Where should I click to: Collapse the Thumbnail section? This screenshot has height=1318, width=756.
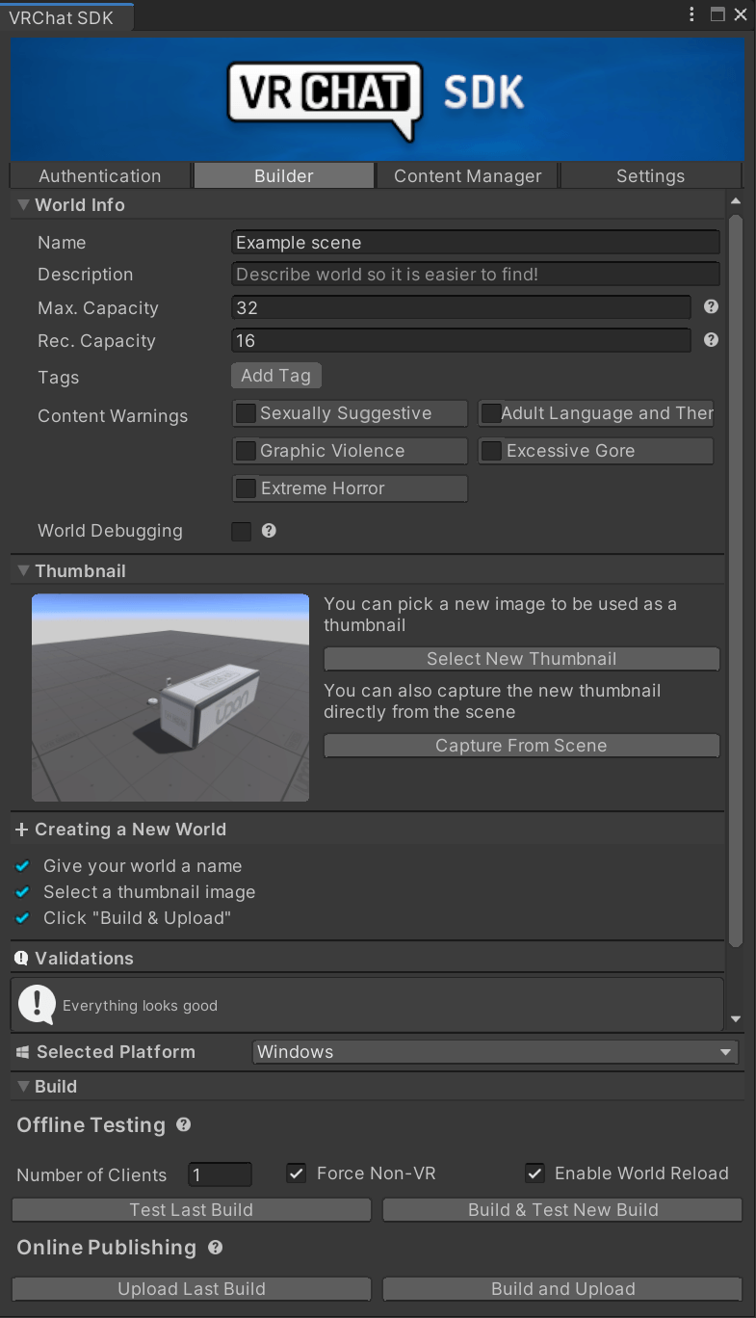(22, 570)
